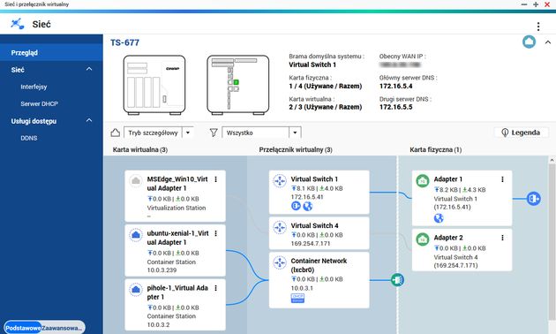Viewport: 556px width, 334px height.
Task: Switch to Podstawowe mode
Action: point(23,328)
